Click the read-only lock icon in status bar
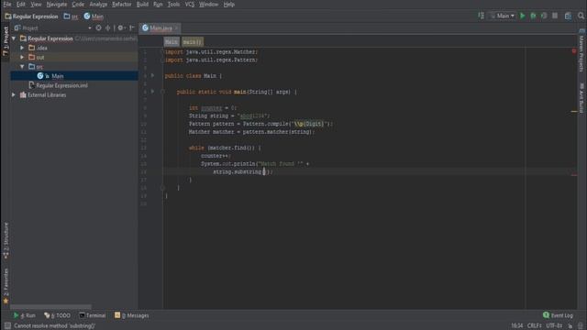 coord(570,326)
